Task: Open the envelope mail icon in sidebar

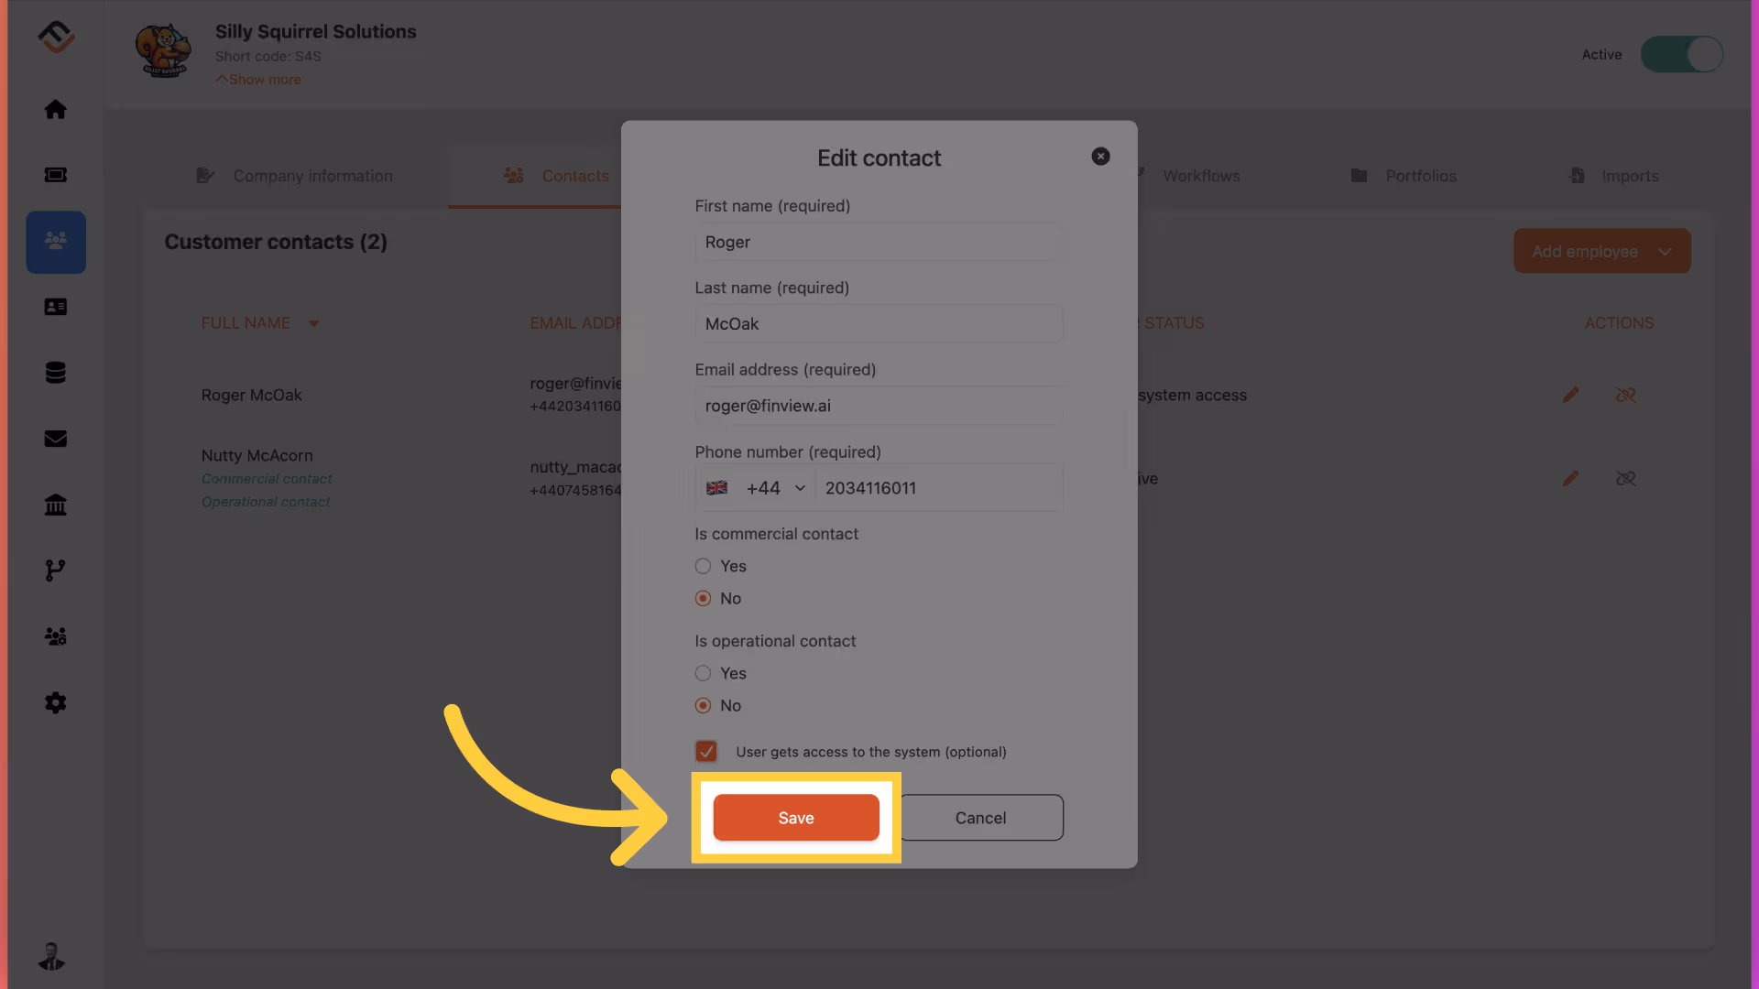Action: [x=56, y=439]
